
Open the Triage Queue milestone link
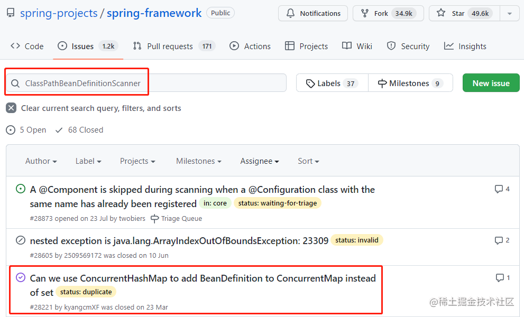tap(177, 218)
